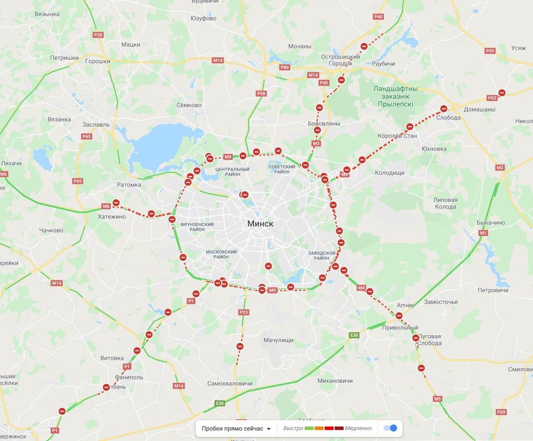
Task: Click the Минск city label
Action: pyautogui.click(x=260, y=223)
